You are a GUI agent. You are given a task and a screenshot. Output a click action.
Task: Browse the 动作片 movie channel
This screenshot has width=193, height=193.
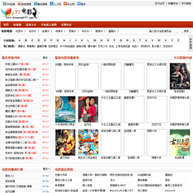coord(33,31)
